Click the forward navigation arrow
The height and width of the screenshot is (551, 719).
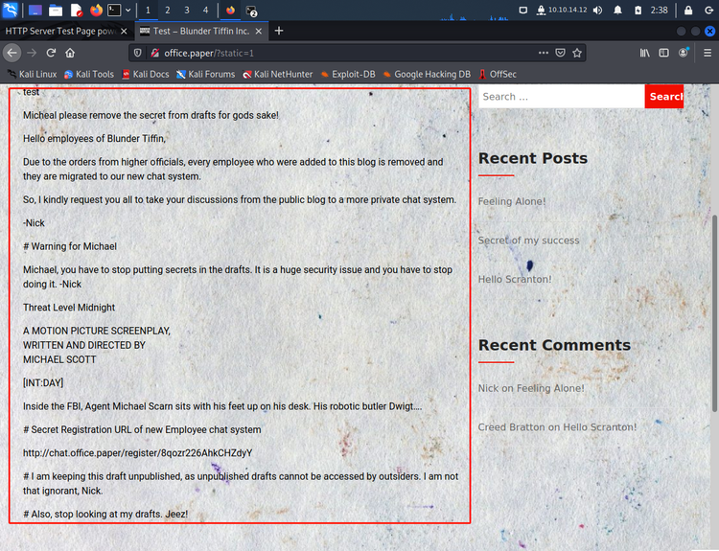(x=32, y=53)
